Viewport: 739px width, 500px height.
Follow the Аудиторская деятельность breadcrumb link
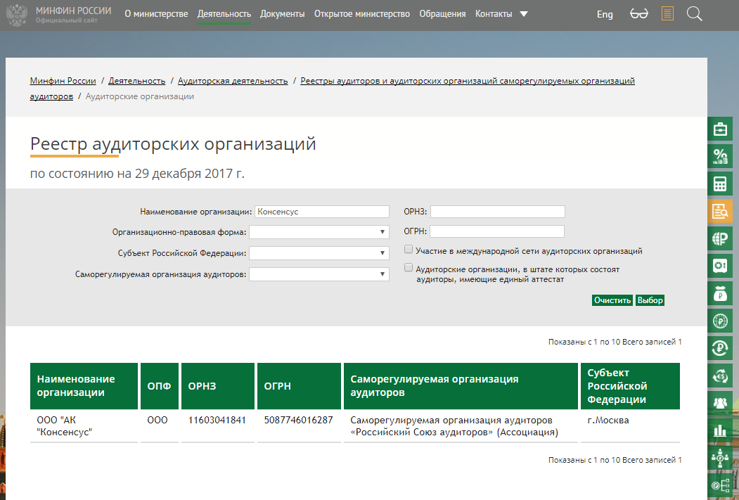pyautogui.click(x=233, y=81)
